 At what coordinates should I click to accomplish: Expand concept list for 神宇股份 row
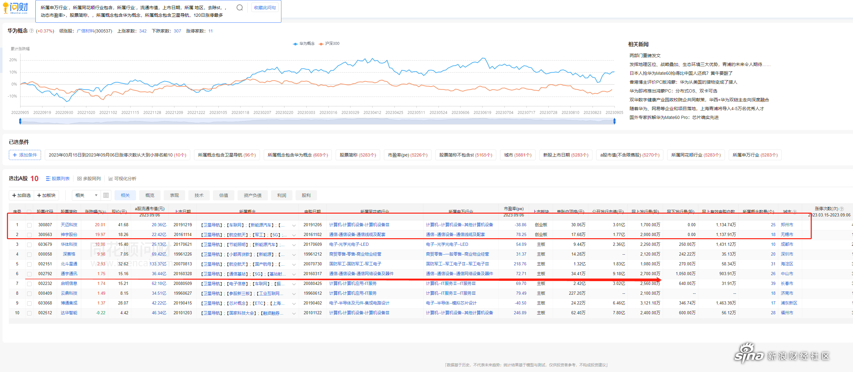pos(294,235)
